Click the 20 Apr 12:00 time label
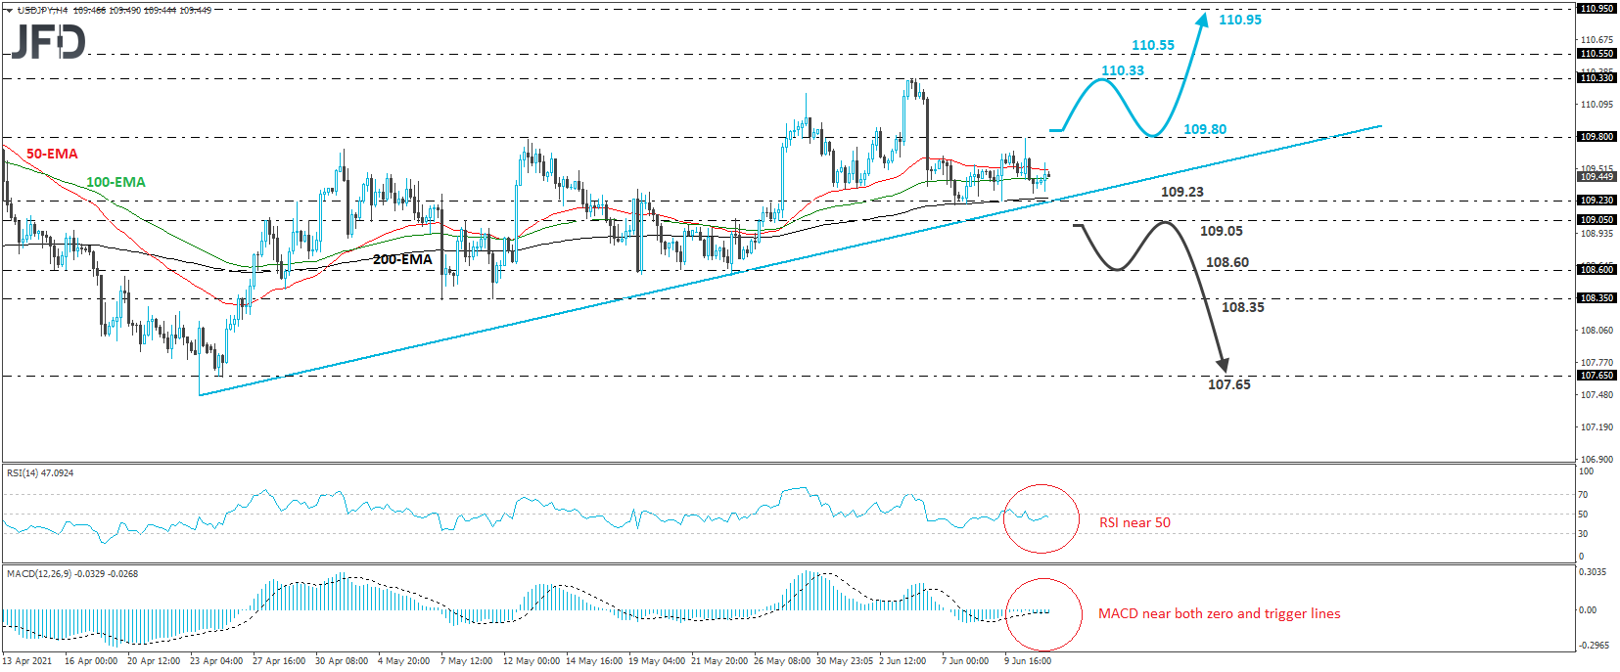 point(154,661)
